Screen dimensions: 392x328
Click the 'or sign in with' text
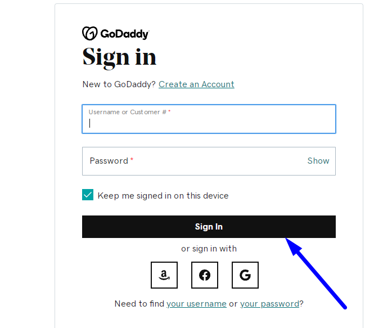click(x=209, y=249)
